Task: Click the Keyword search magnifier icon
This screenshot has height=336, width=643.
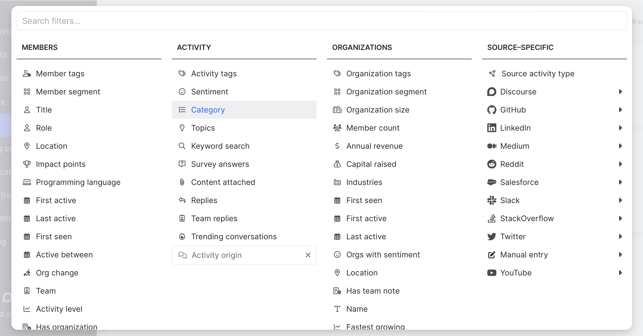Action: coord(182,146)
